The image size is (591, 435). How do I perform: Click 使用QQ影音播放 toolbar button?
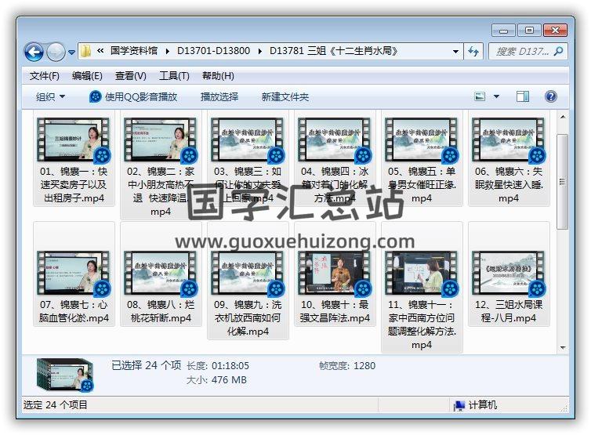(x=133, y=97)
